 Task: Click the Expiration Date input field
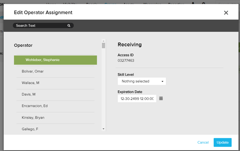[137, 99]
